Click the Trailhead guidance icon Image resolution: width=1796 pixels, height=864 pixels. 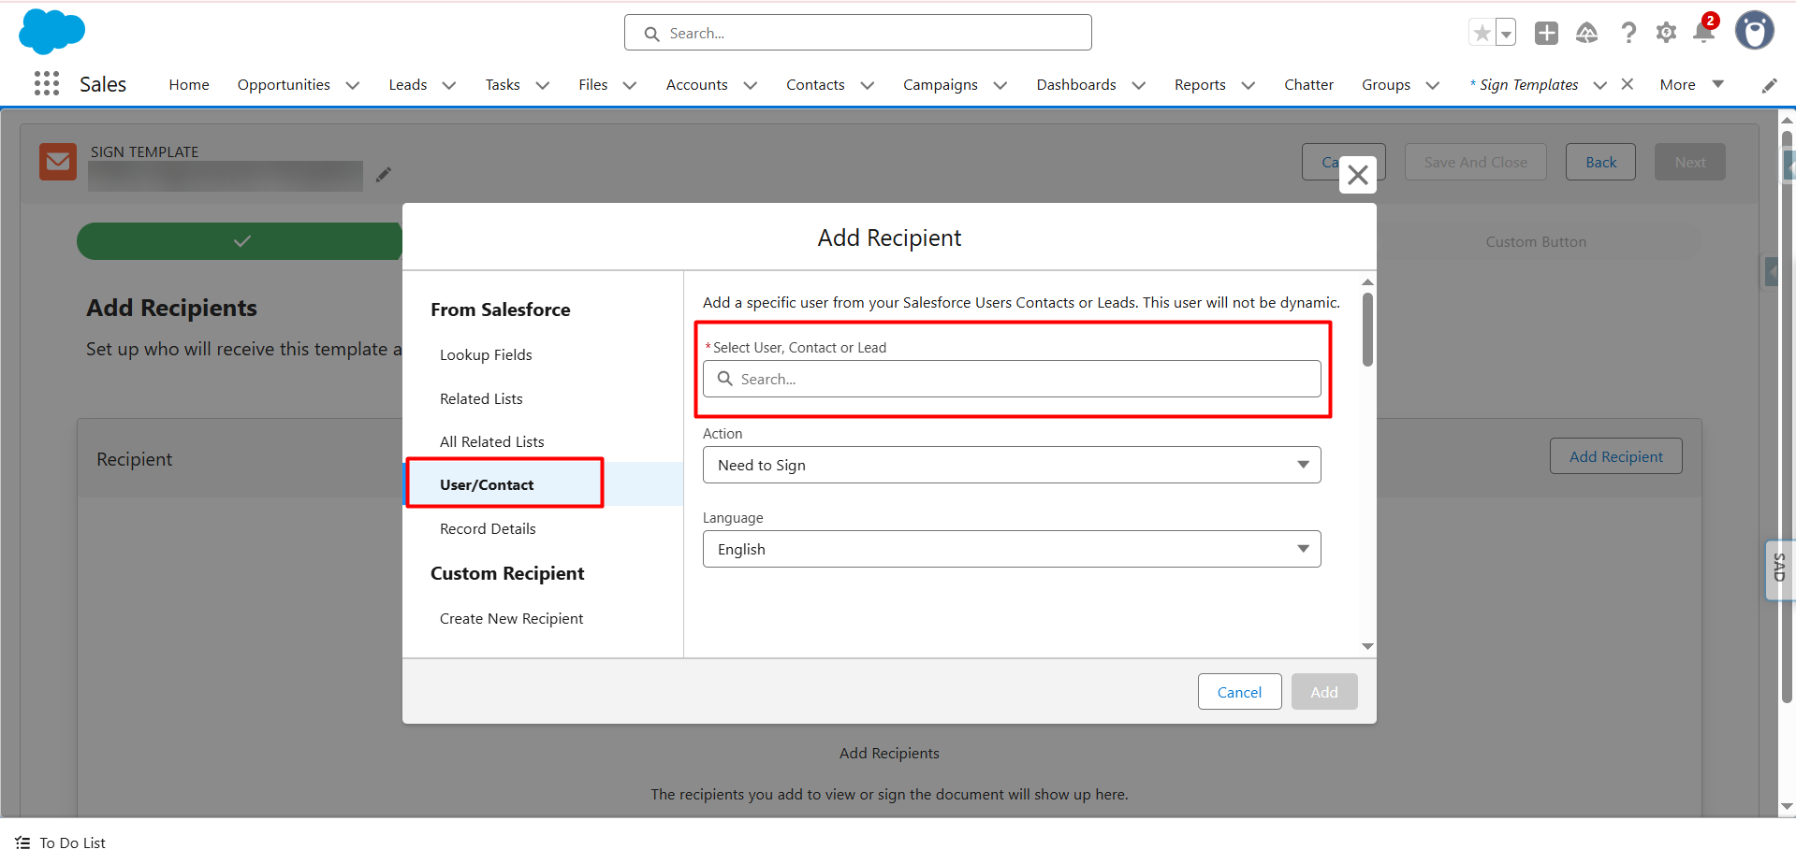pyautogui.click(x=1586, y=34)
